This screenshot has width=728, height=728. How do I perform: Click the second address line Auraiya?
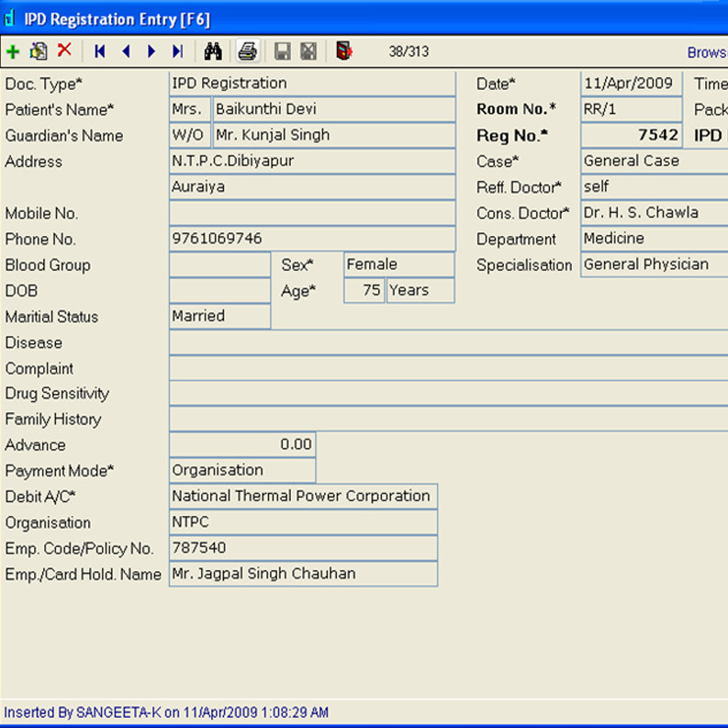(x=312, y=187)
